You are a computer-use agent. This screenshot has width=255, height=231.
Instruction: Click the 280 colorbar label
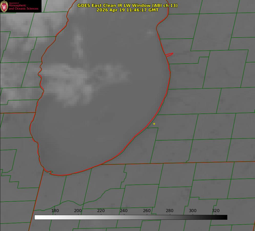pos(170,211)
